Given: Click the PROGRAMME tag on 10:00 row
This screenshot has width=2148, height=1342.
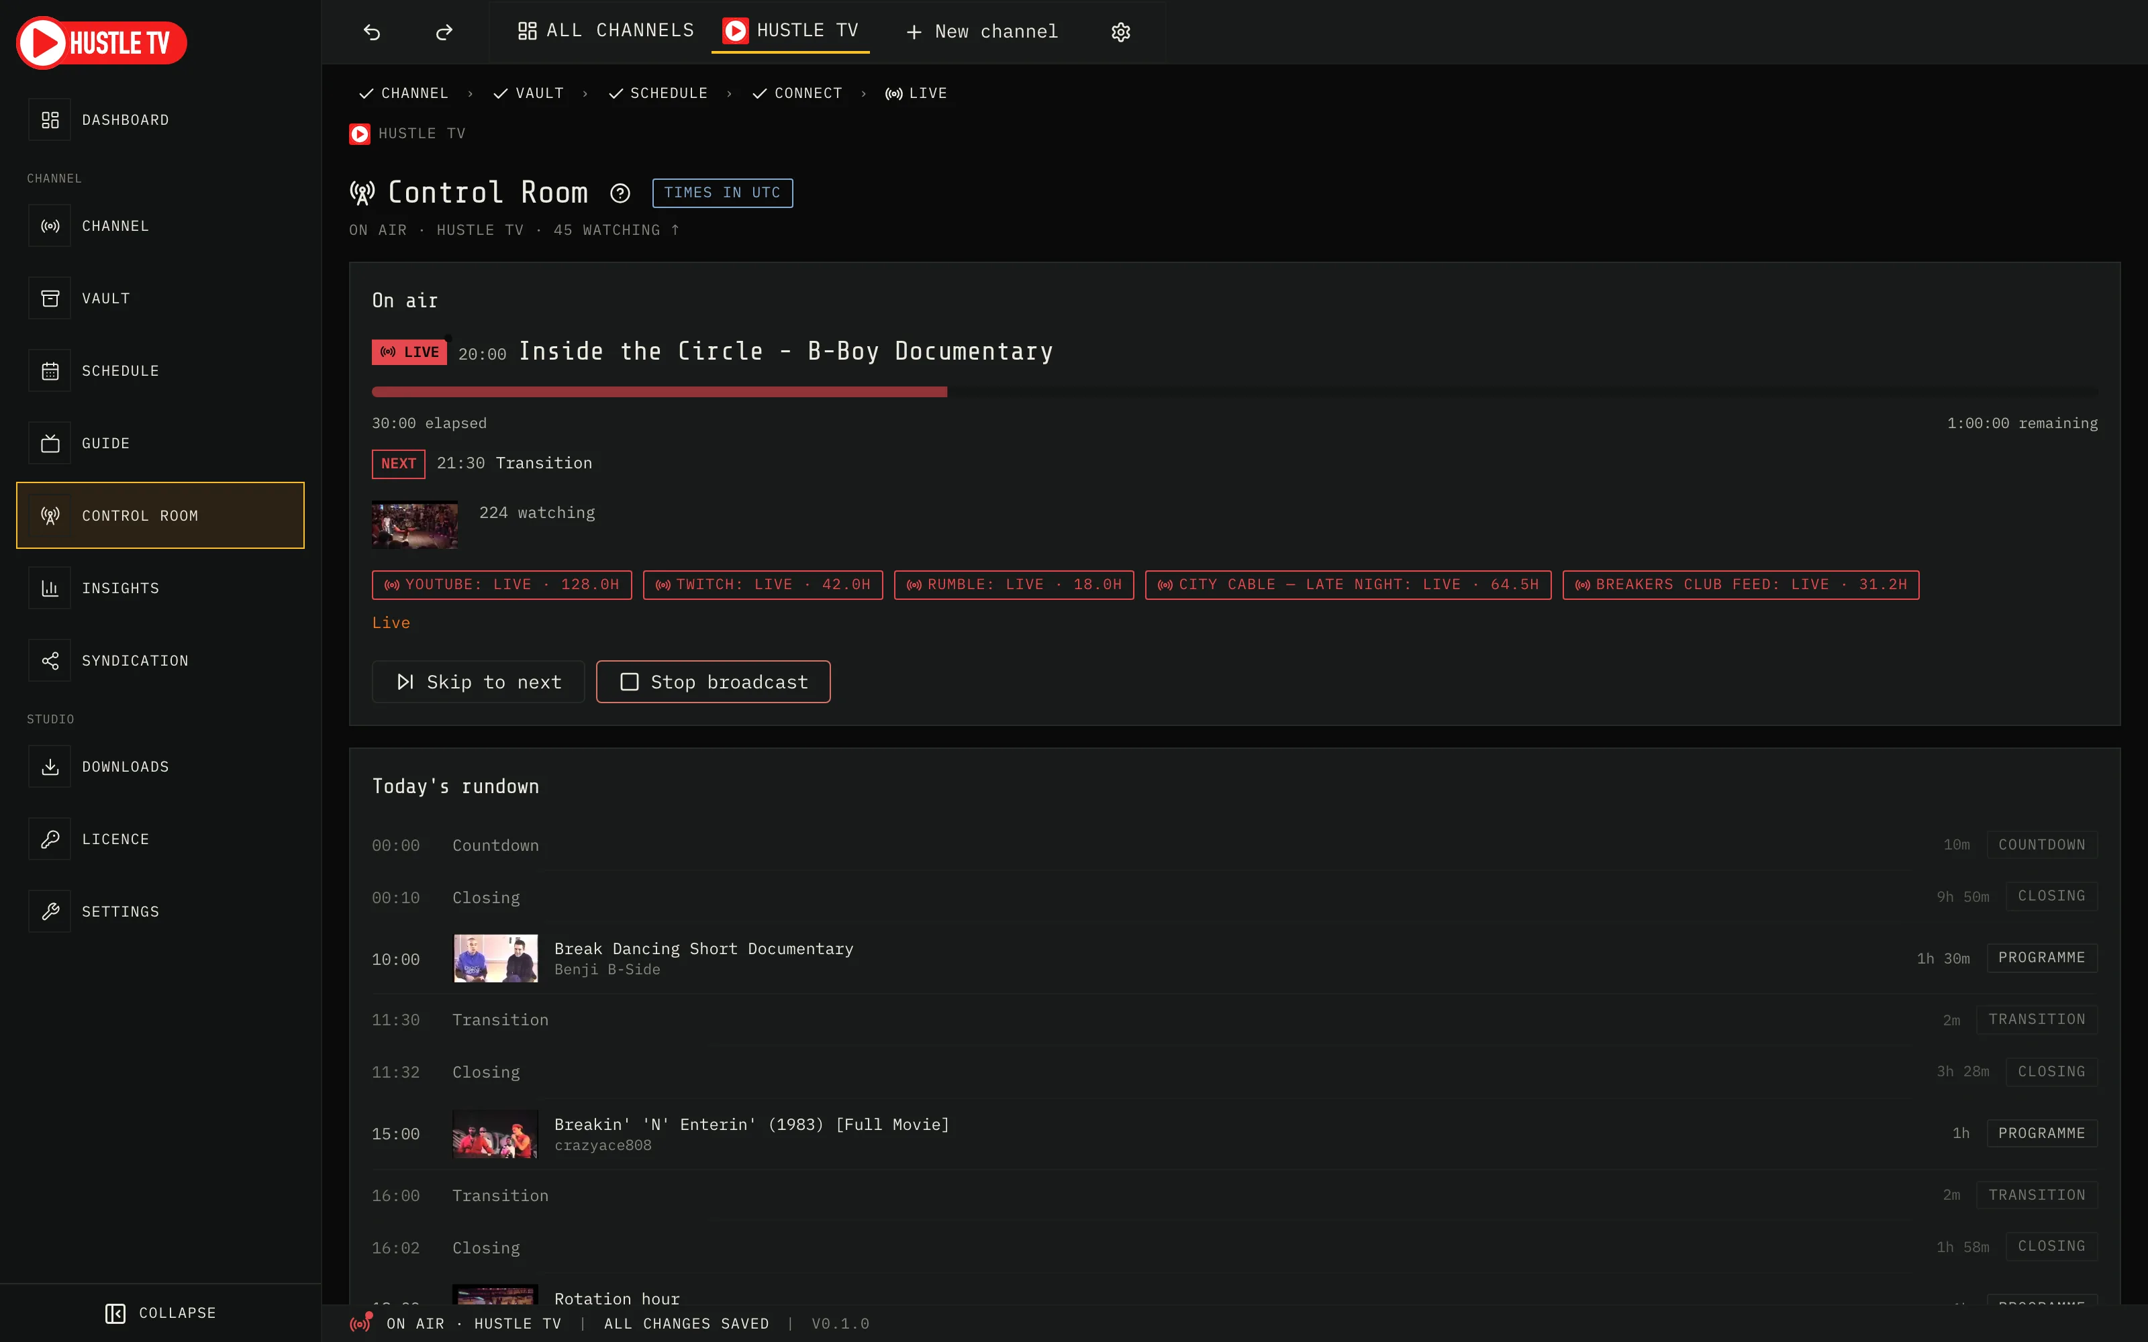Looking at the screenshot, I should [2041, 958].
